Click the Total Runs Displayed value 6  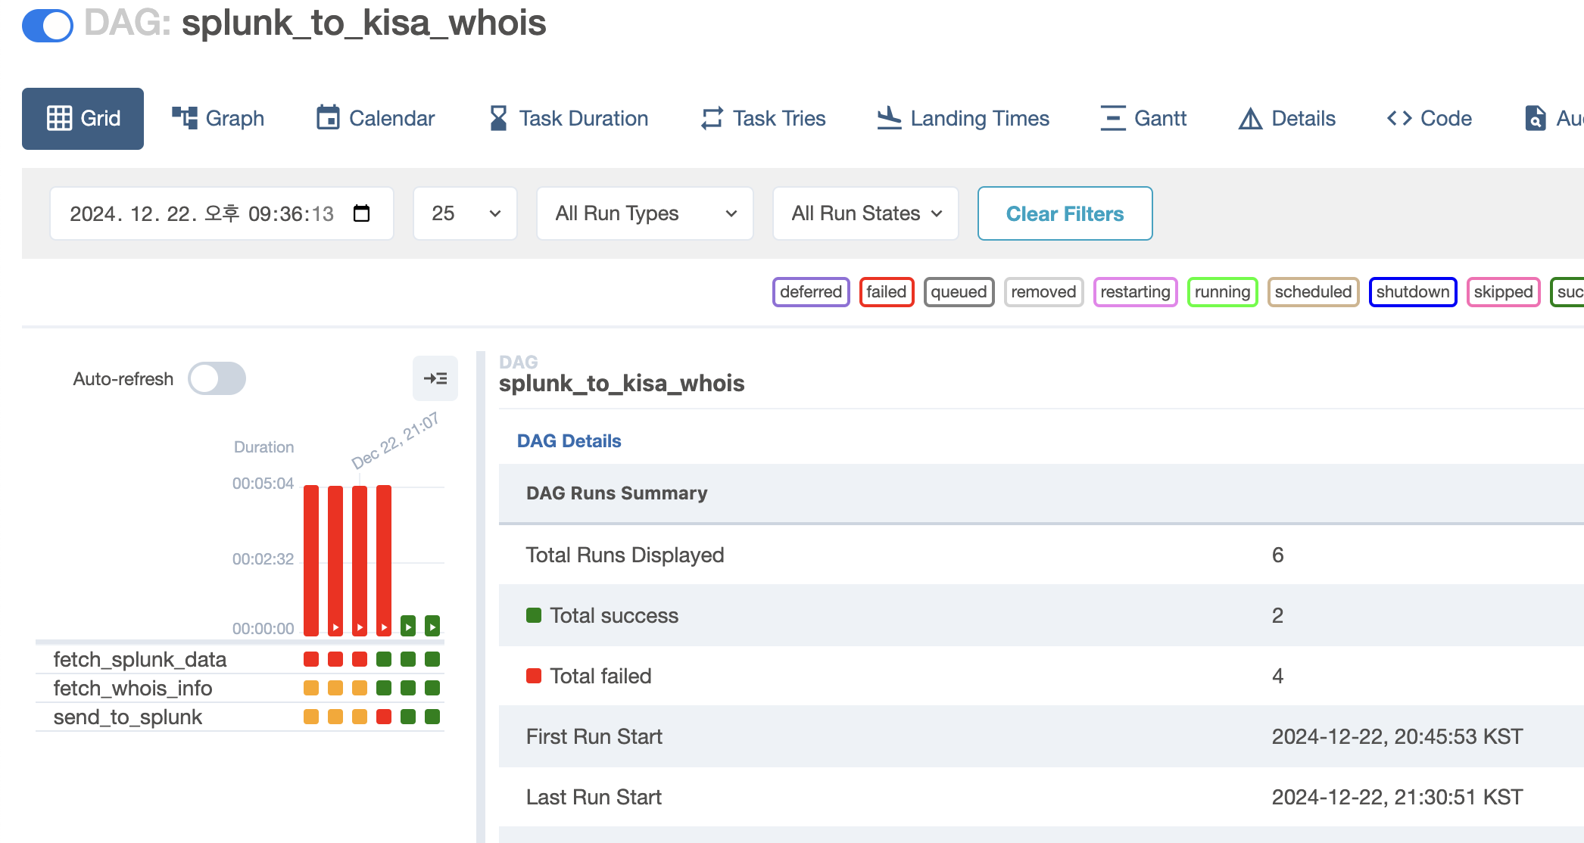point(1277,555)
